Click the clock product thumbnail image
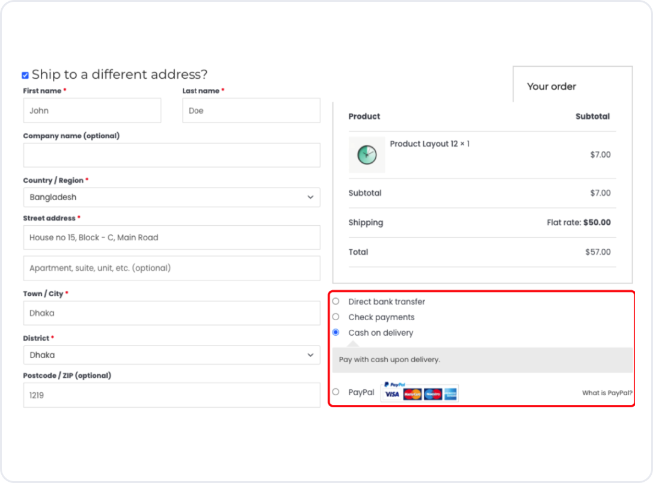The width and height of the screenshot is (653, 483). point(367,155)
